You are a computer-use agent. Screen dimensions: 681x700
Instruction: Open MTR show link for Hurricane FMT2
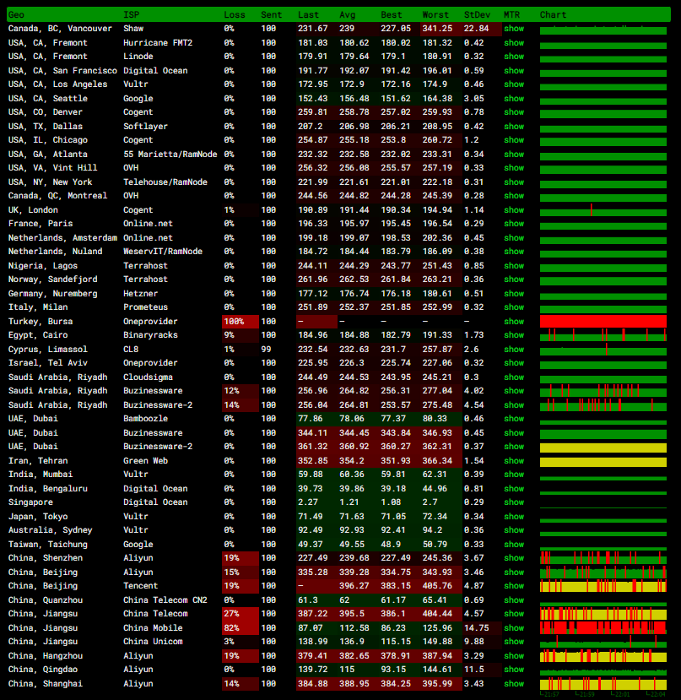coord(514,43)
